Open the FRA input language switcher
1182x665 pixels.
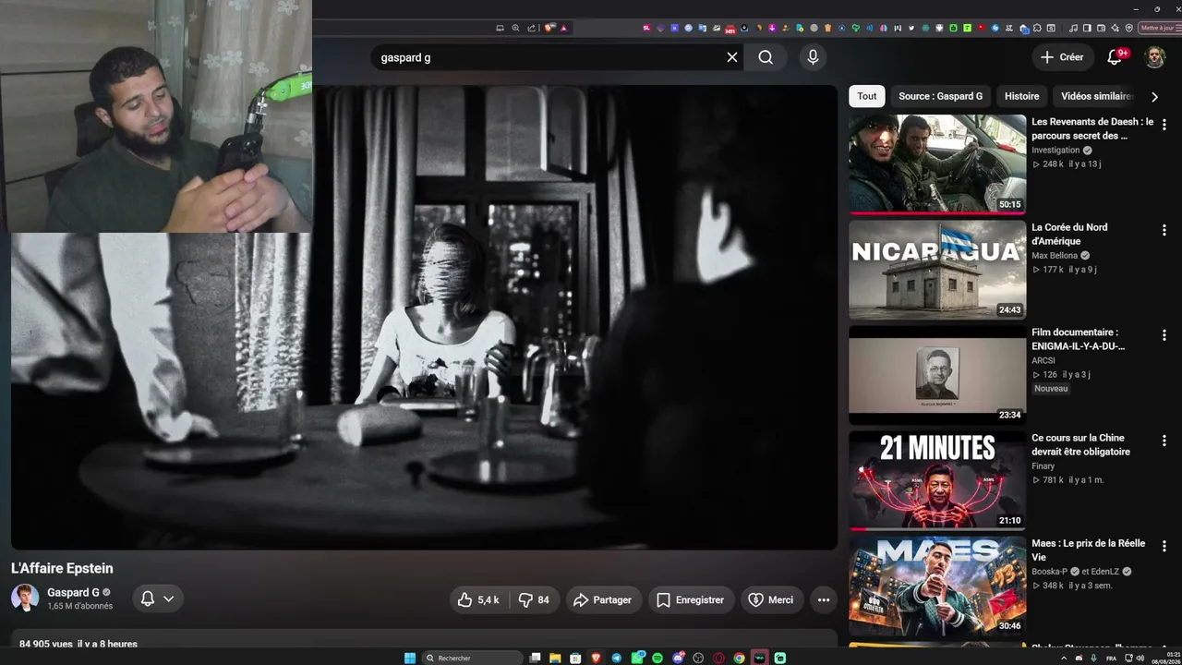(1111, 658)
